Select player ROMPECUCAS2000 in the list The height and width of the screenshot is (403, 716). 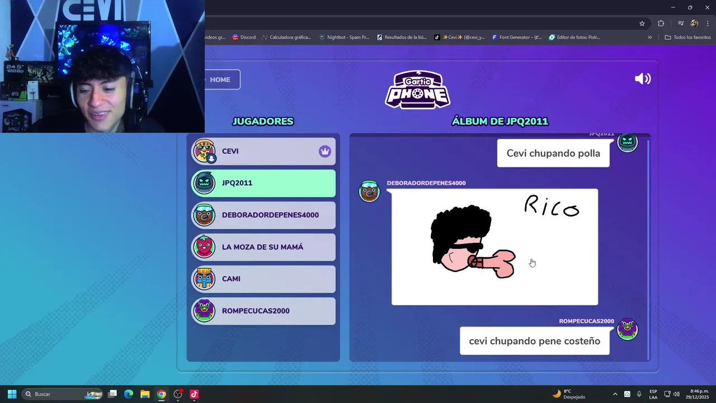click(x=263, y=311)
